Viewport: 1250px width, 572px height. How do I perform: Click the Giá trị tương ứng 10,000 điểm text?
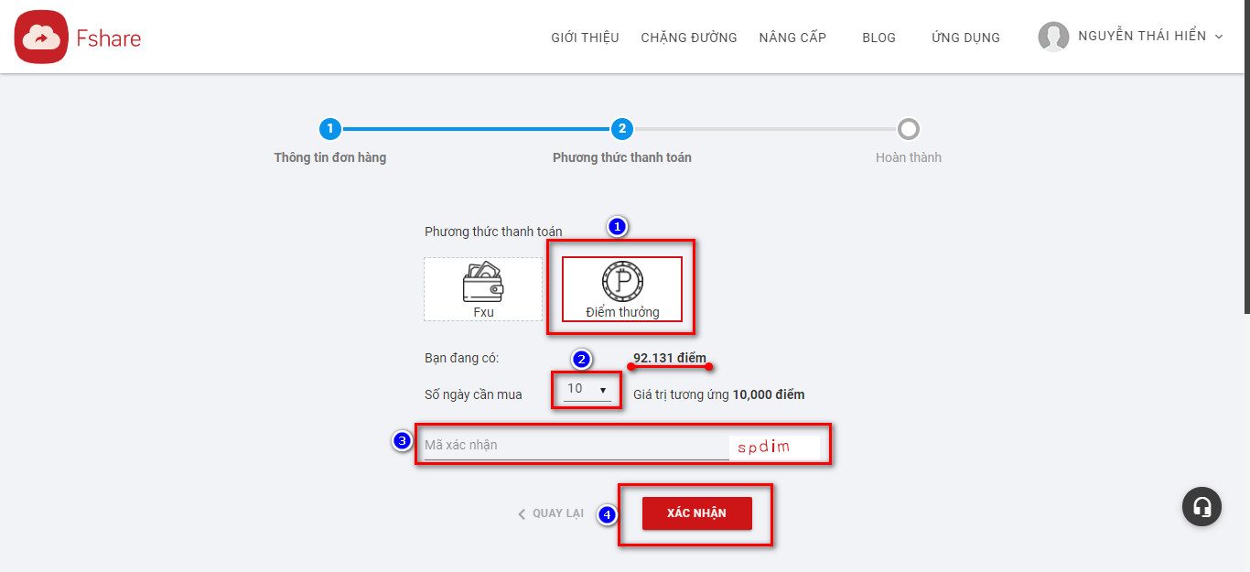719,394
